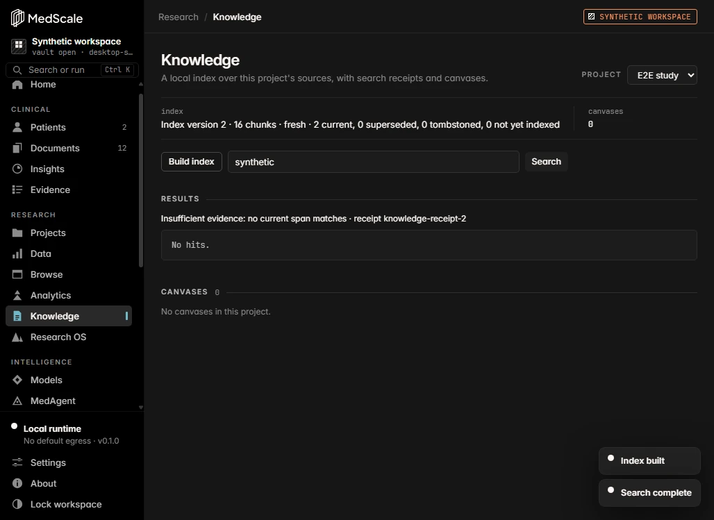Click the Knowledge document icon

[x=17, y=316]
